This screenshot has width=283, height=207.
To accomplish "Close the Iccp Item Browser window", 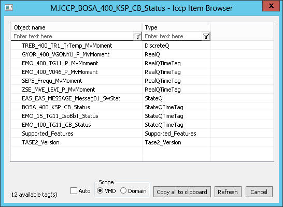I will click(x=271, y=6).
